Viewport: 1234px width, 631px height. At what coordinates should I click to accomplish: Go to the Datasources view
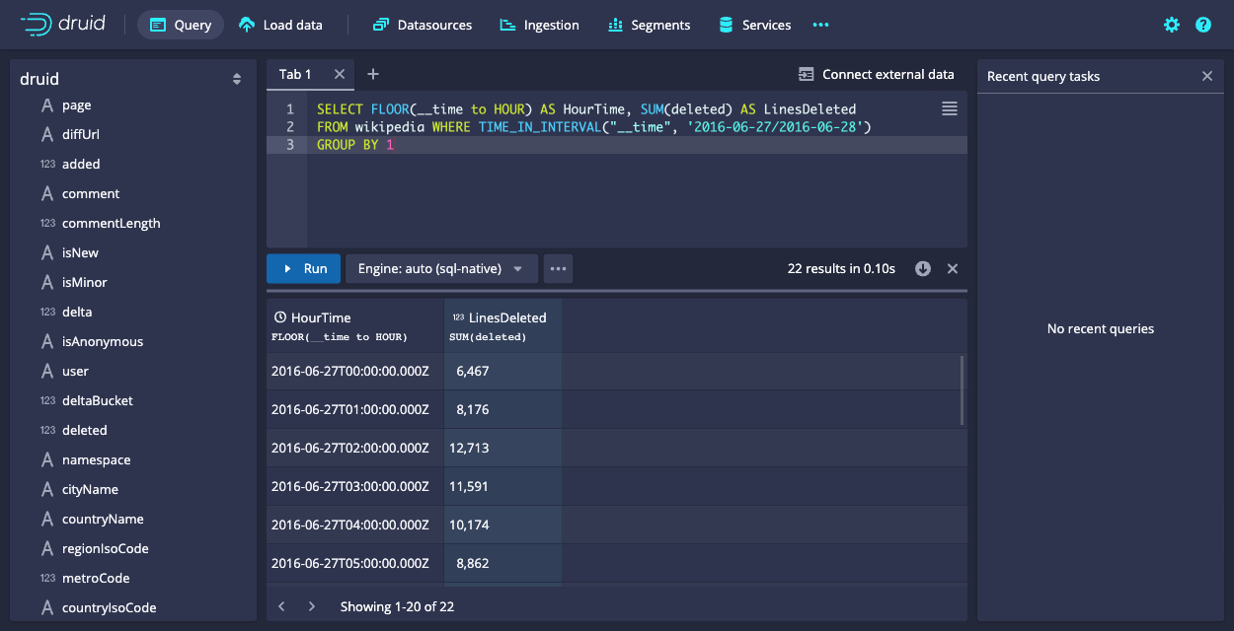[423, 25]
